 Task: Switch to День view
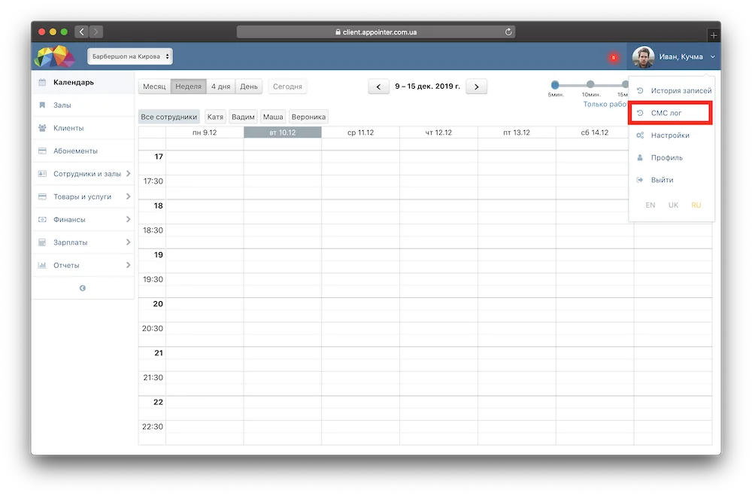[249, 87]
